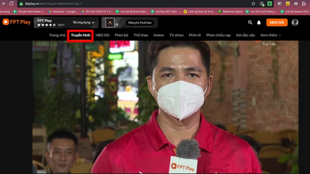Click the Đăng ký thuê bao button
The image size is (310, 174).
coord(140,22)
